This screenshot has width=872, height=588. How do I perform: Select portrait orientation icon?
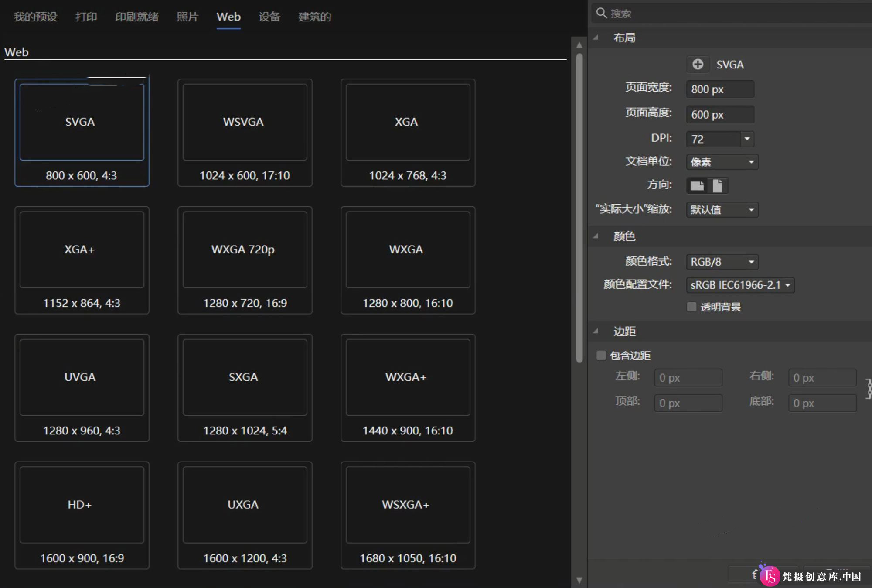pos(717,186)
